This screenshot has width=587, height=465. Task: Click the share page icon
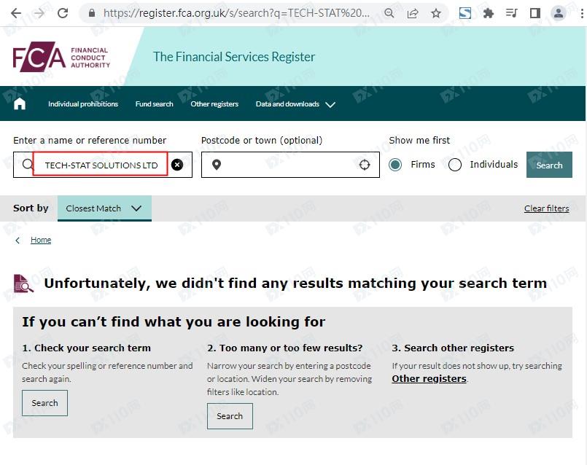(x=413, y=13)
